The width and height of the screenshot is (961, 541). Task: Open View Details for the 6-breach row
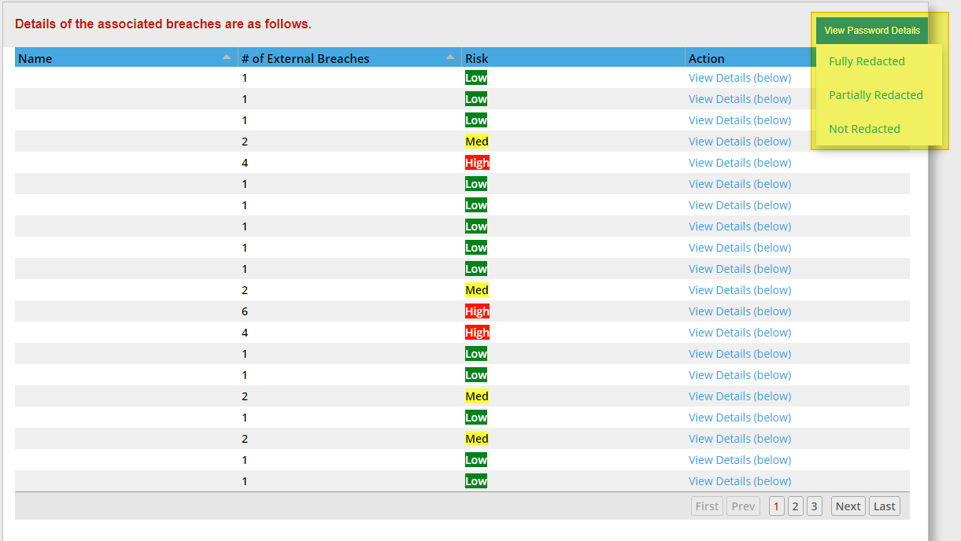[740, 311]
